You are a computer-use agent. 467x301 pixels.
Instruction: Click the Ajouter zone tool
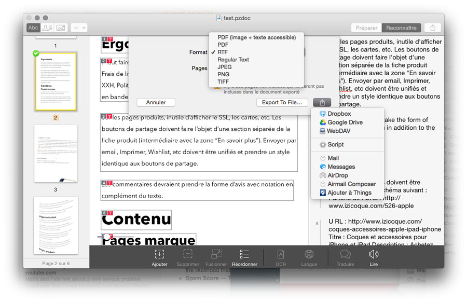(159, 258)
